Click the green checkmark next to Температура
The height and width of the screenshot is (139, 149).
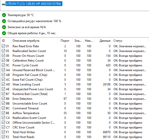[x=4, y=15]
